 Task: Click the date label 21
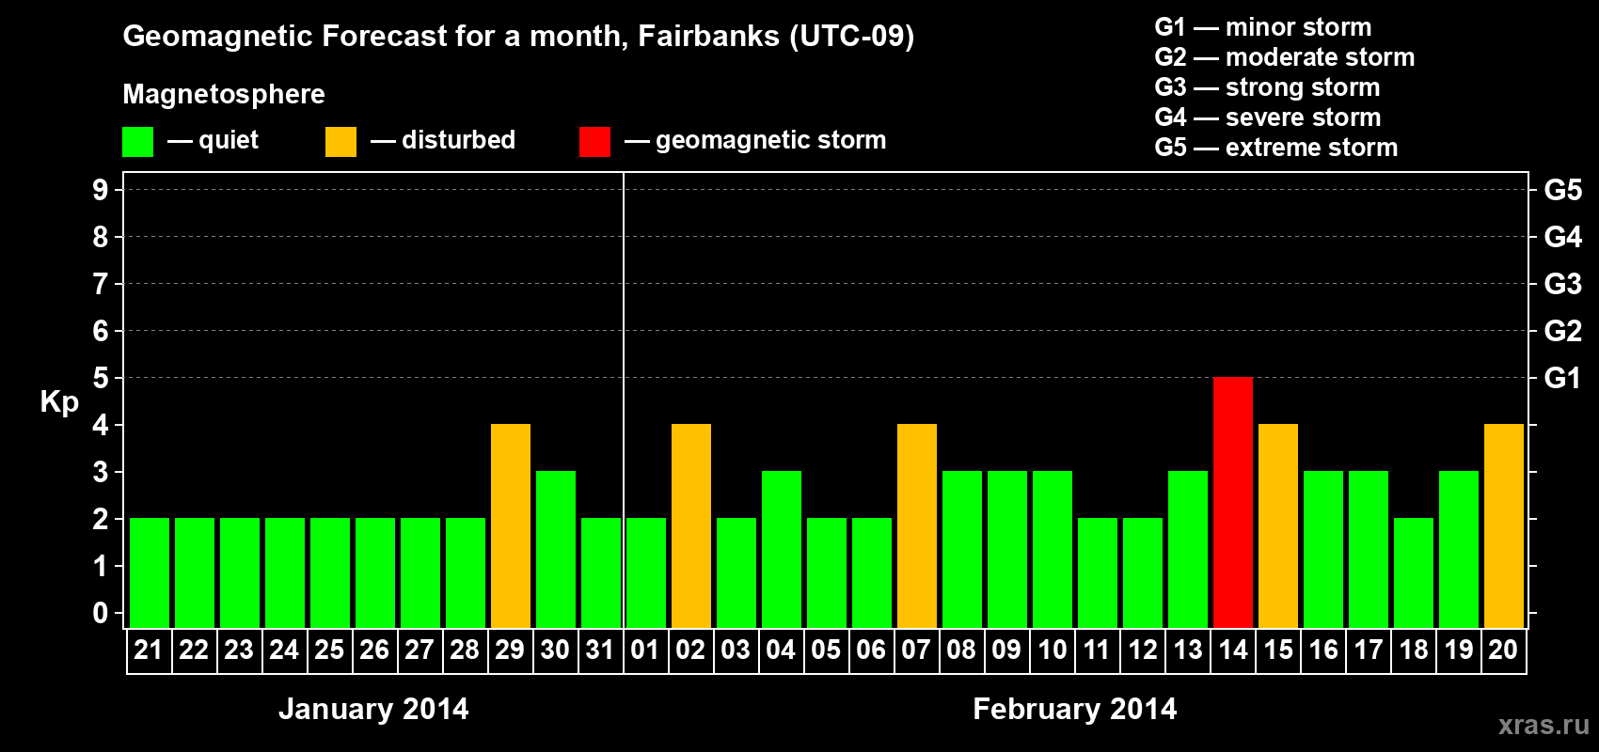[x=149, y=650]
